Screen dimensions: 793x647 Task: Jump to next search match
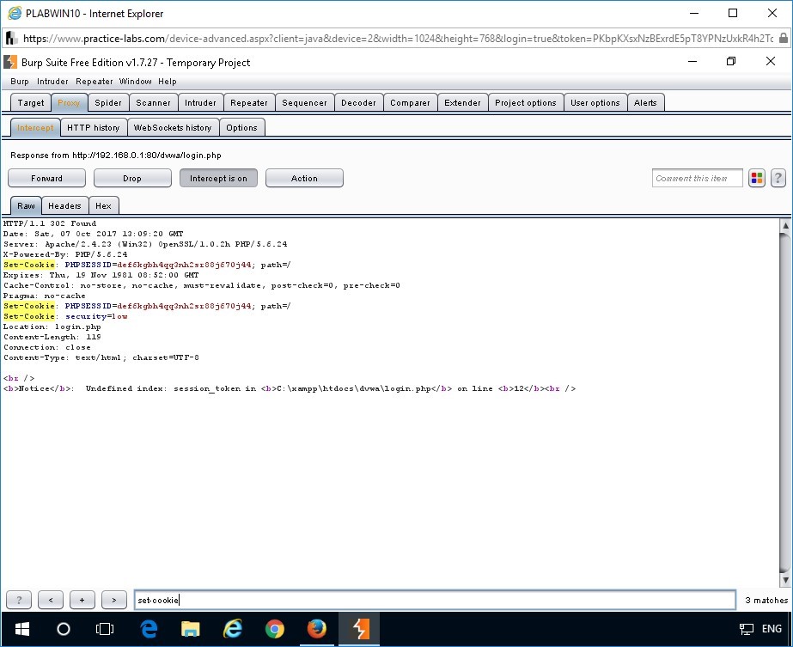(x=113, y=600)
